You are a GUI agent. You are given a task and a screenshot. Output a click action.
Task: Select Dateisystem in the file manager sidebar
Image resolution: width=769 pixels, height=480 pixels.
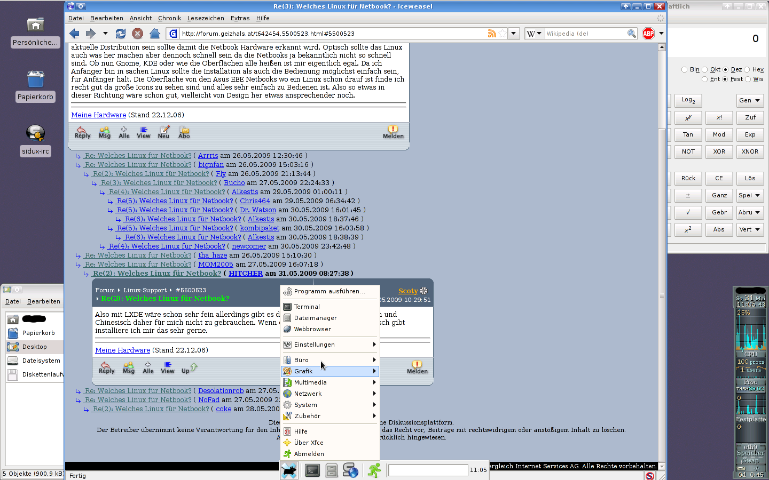[35, 361]
